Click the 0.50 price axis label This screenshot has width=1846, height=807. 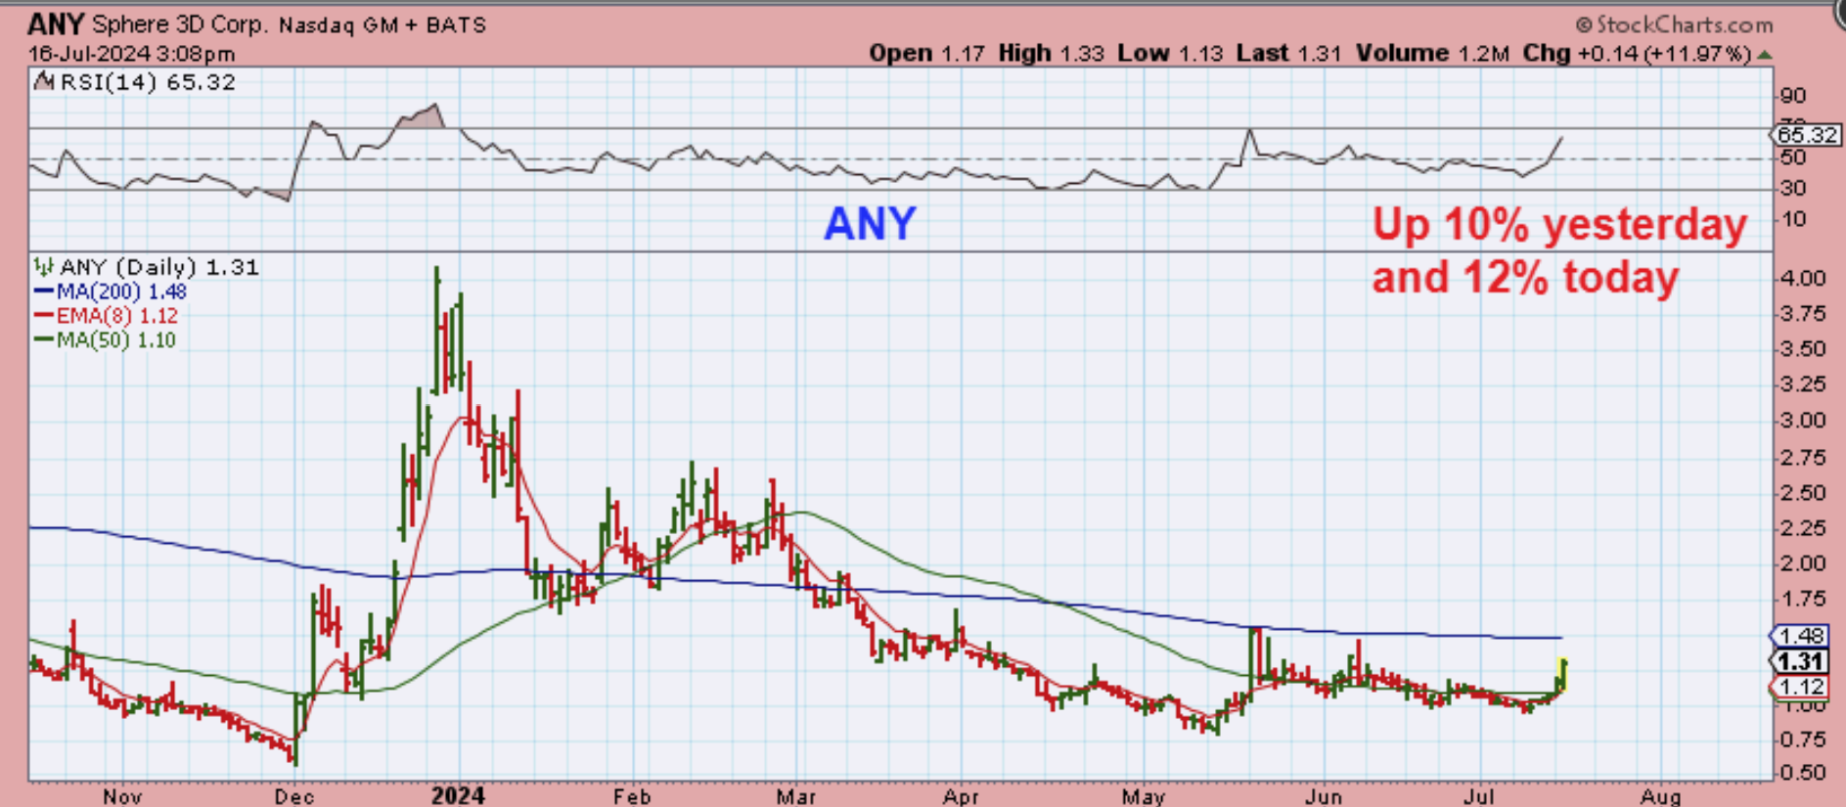[1801, 773]
